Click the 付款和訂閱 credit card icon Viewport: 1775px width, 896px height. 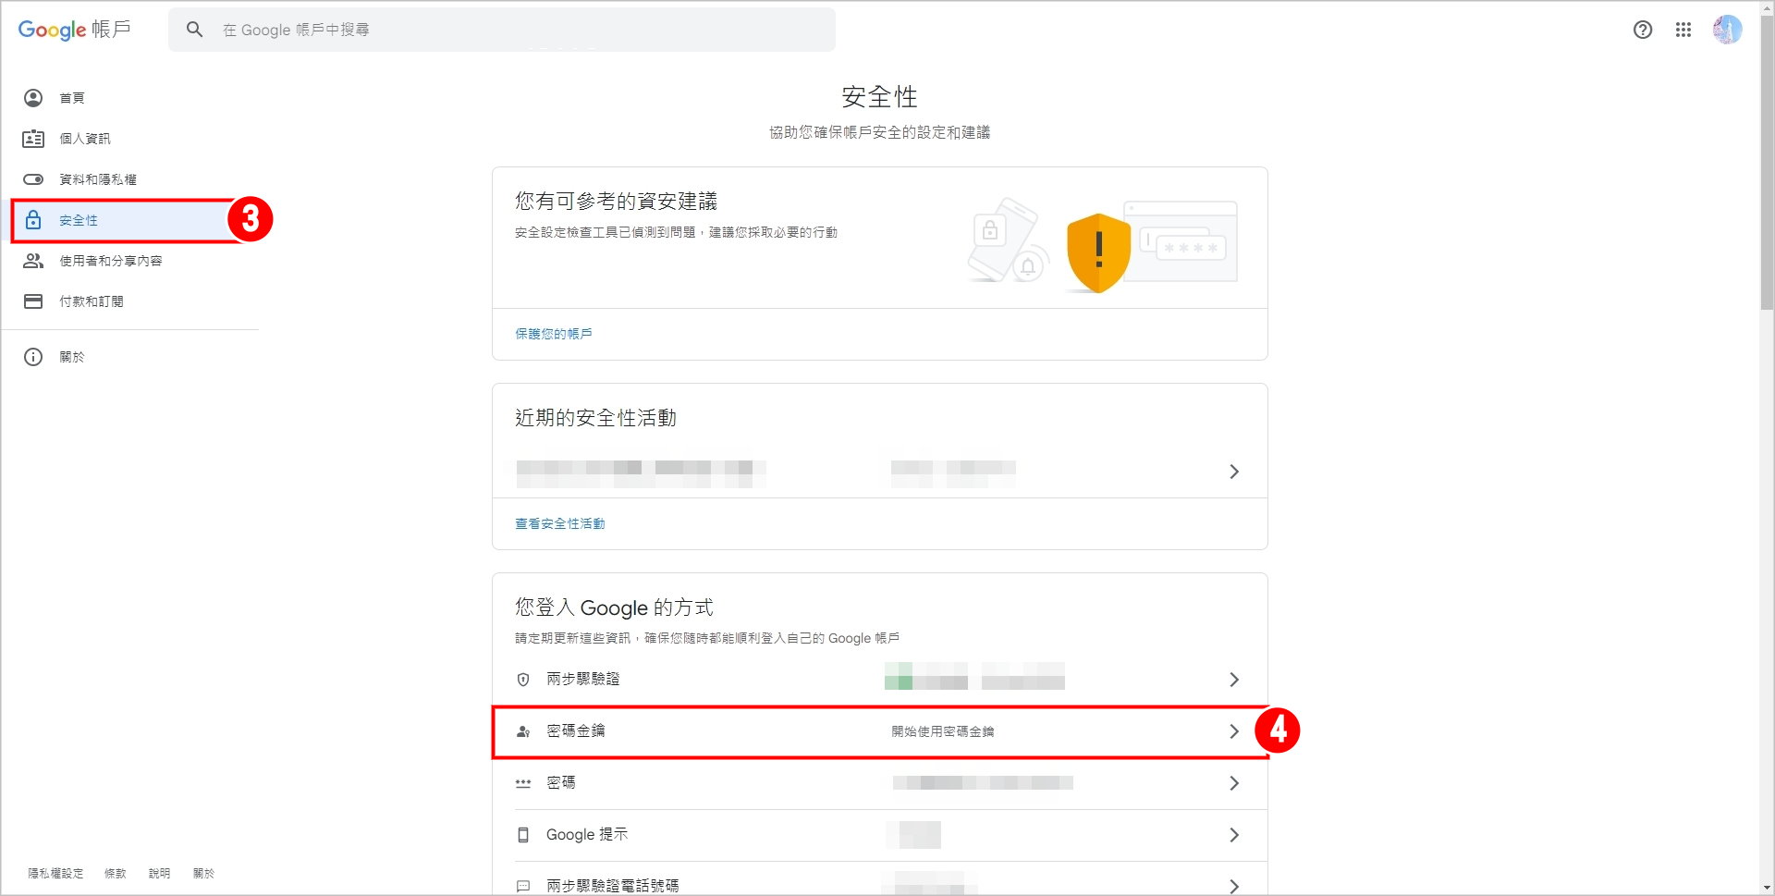pyautogui.click(x=33, y=301)
